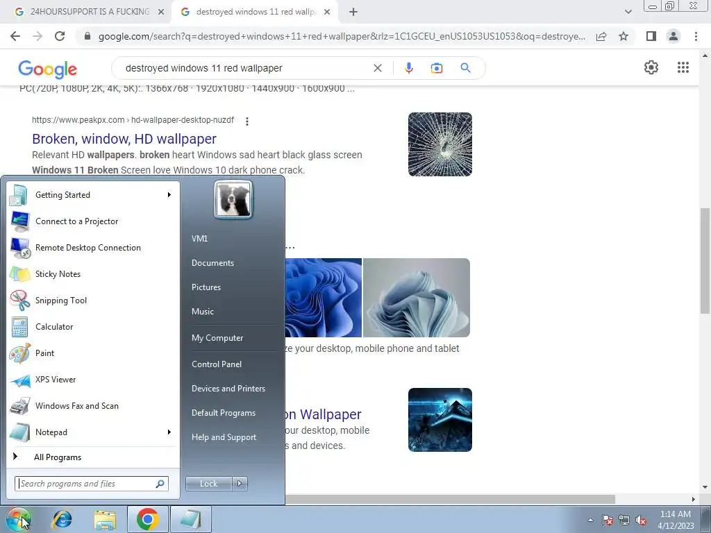
Task: Open the Music library
Action: click(x=203, y=312)
